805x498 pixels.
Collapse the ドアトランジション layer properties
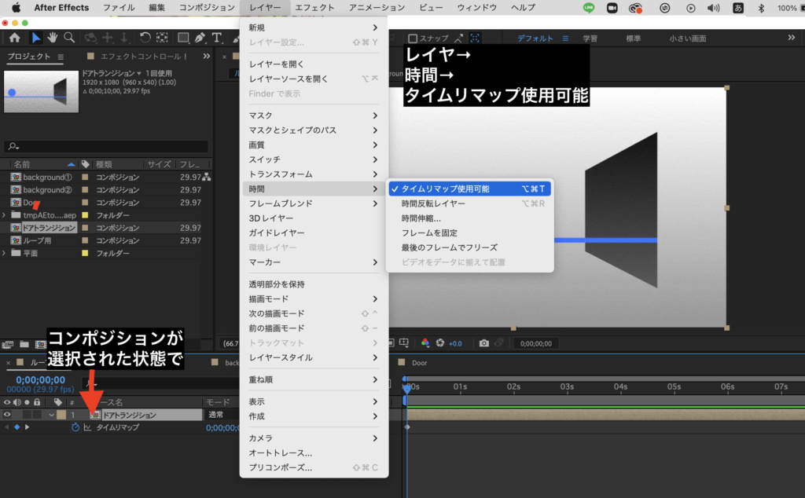click(52, 415)
